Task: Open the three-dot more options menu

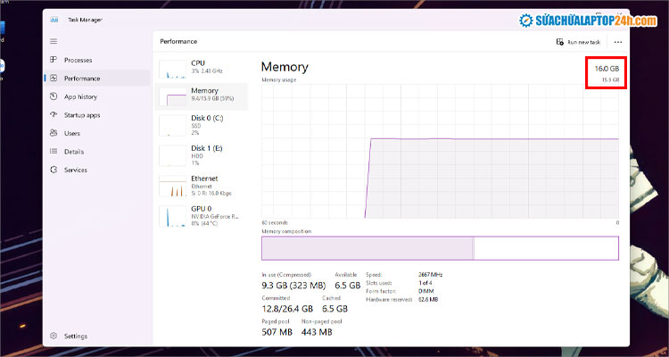Action: [617, 41]
